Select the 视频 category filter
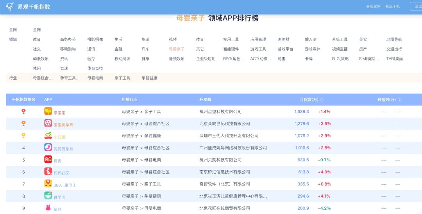This screenshot has width=422, height=214. 173,39
